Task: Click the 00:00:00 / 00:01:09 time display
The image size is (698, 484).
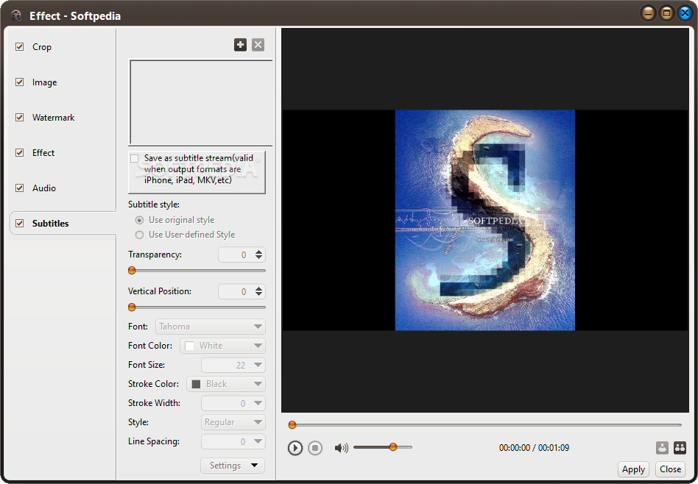Action: click(x=534, y=447)
